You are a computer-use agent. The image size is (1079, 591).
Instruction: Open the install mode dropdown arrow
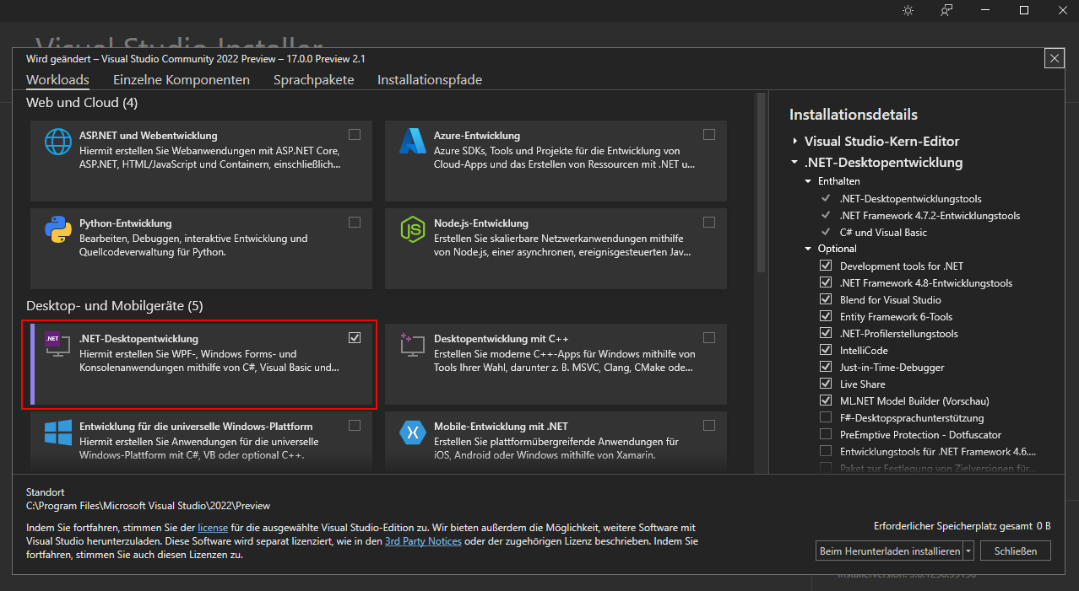point(969,551)
